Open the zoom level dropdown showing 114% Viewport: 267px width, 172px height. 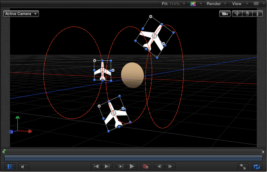click(x=172, y=4)
